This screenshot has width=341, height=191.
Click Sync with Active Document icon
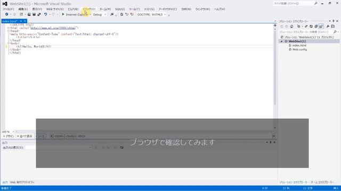(x=306, y=27)
